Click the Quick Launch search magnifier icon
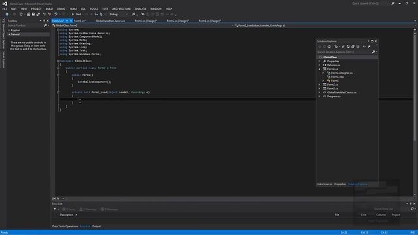This screenshot has height=235, width=418. click(393, 3)
